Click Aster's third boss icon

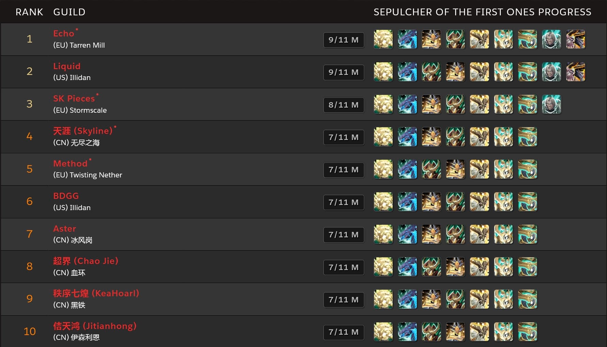click(x=431, y=234)
